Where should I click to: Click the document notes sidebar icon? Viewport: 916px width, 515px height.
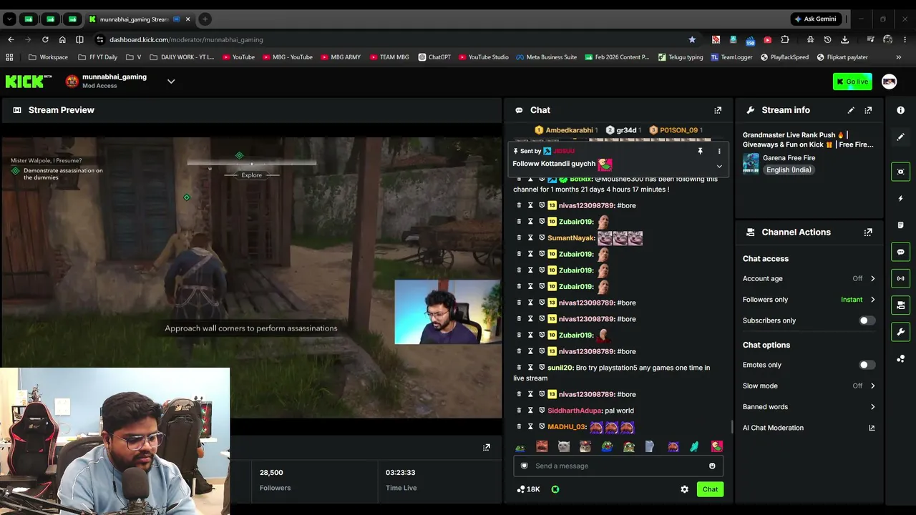point(900,225)
